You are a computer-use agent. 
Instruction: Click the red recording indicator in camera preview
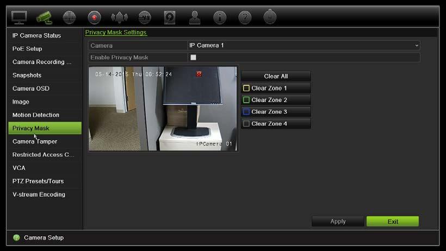(199, 74)
